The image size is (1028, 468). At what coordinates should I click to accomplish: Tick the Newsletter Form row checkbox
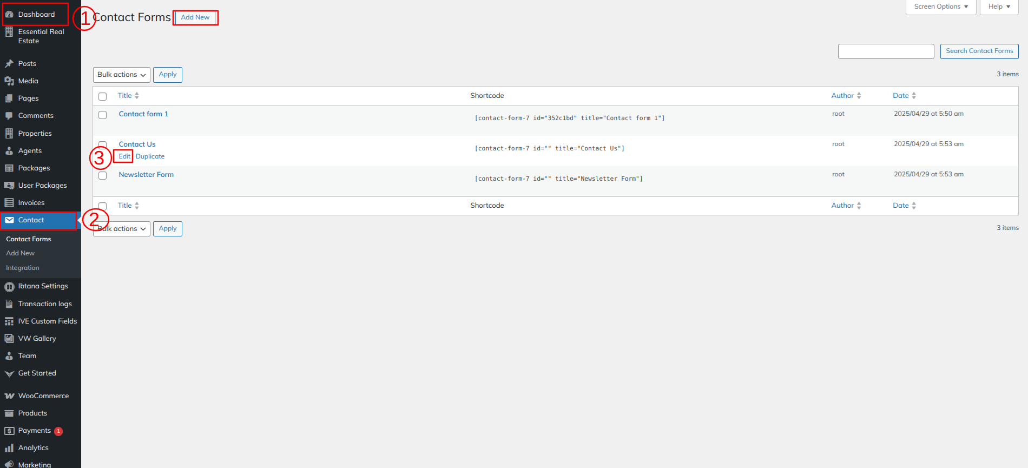pyautogui.click(x=103, y=175)
